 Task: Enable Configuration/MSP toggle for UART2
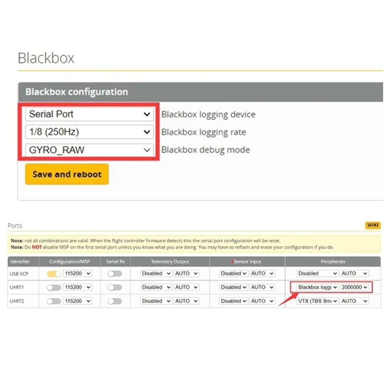pyautogui.click(x=54, y=301)
